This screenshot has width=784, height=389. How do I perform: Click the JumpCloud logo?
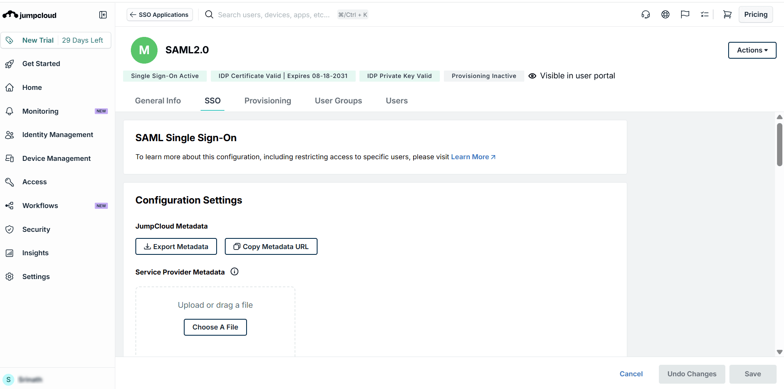(30, 15)
